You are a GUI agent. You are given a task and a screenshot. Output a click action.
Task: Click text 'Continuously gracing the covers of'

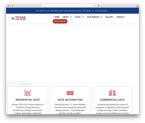(x=112, y=105)
